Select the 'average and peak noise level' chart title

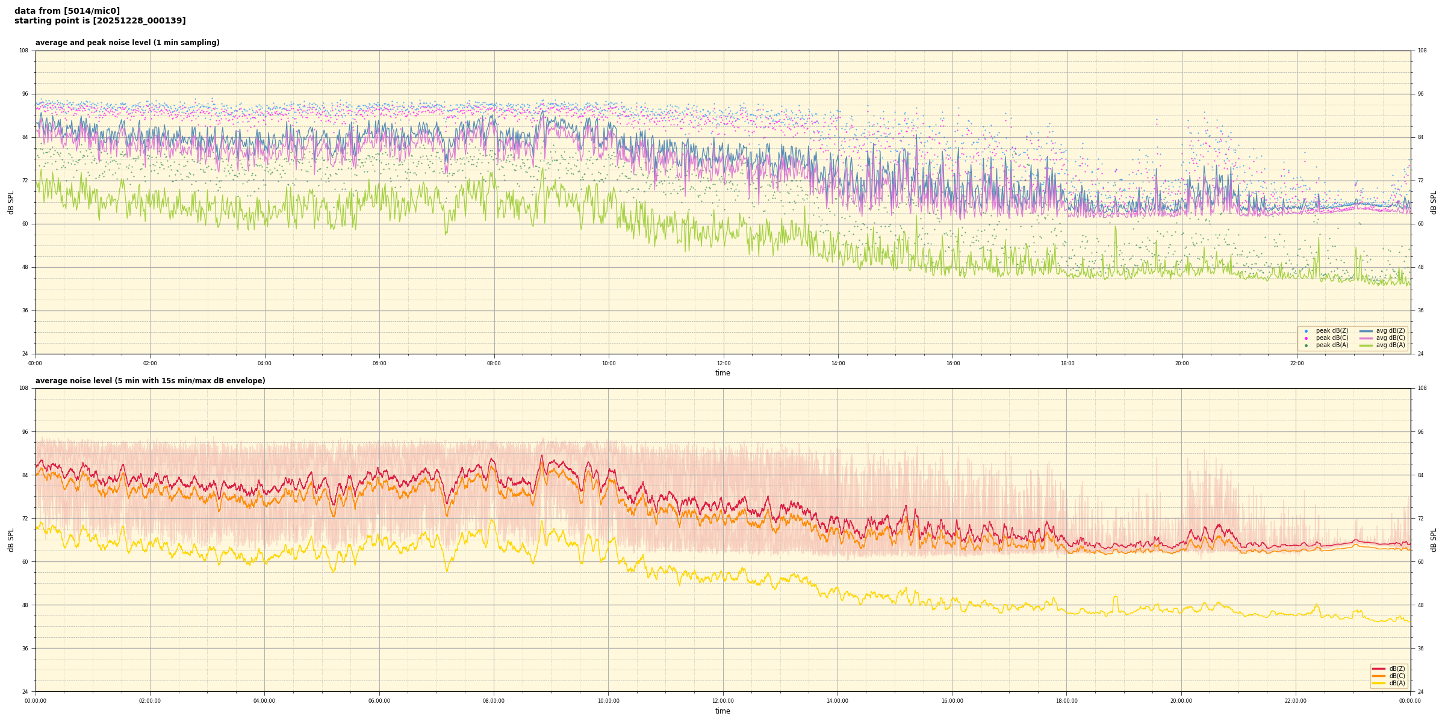point(127,43)
